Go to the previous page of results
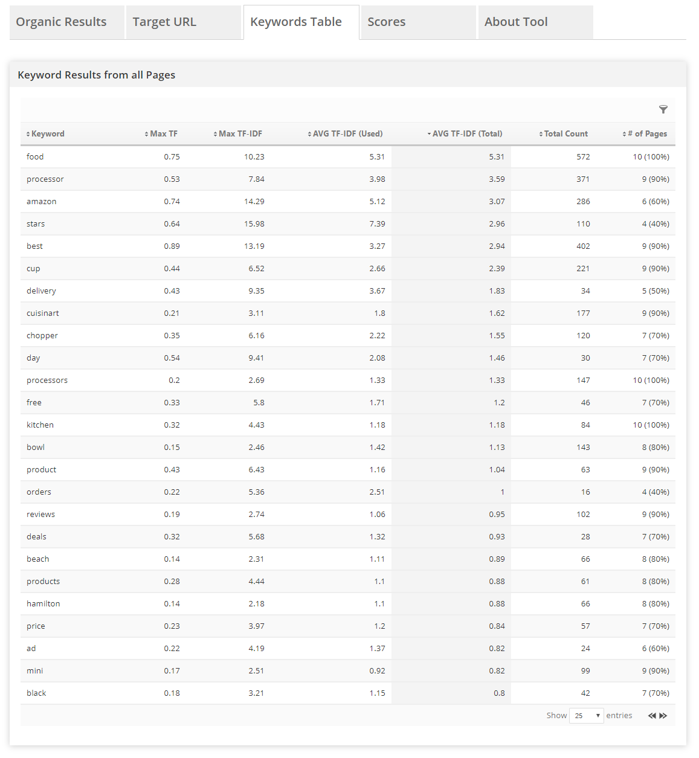The image size is (699, 758). 652,716
